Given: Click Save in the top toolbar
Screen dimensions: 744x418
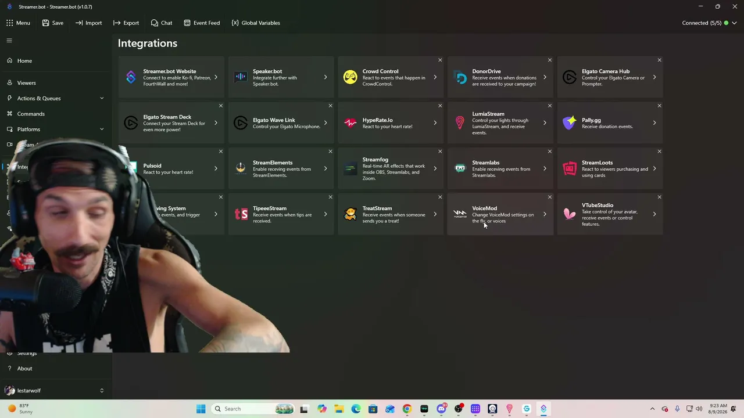Looking at the screenshot, I should pyautogui.click(x=52, y=23).
